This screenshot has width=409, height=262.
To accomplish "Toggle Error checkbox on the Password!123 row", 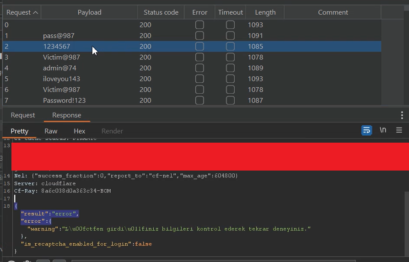I will (199, 100).
